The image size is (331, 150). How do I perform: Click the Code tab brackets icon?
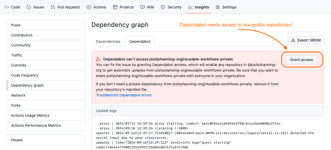tap(7, 7)
